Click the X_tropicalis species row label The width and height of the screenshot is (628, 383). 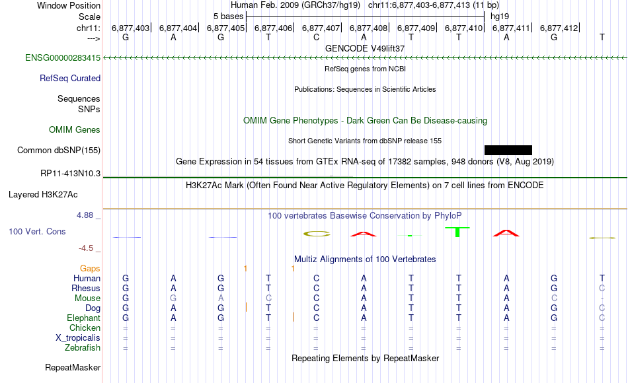pos(78,338)
